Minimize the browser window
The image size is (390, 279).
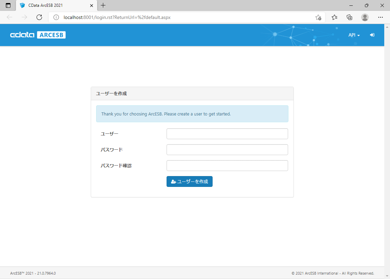[351, 5]
